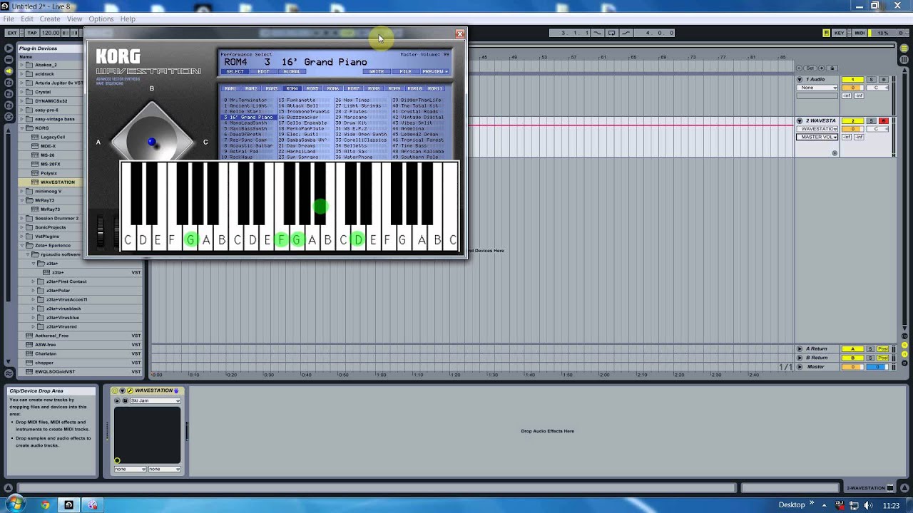Screen dimensions: 913x513
Task: Click the tempo field showing 120.00
Action: click(x=51, y=33)
